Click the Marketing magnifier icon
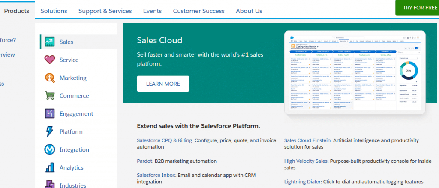439x188 pixels. (x=50, y=78)
